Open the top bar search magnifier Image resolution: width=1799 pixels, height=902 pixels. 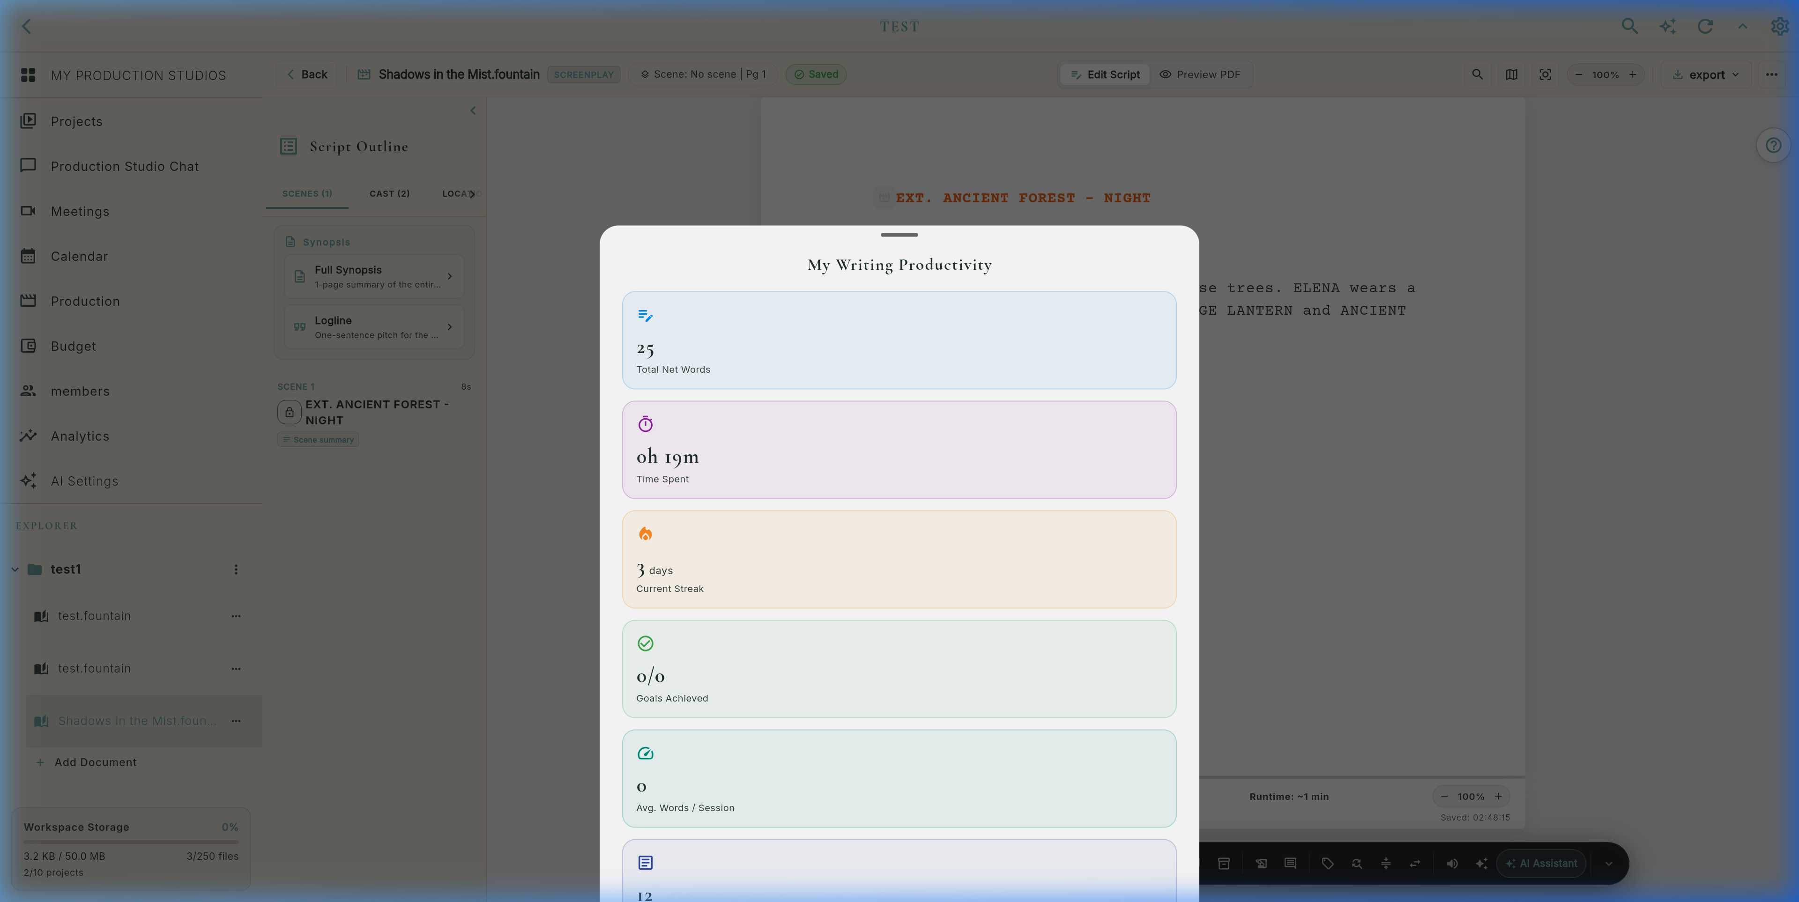tap(1629, 26)
